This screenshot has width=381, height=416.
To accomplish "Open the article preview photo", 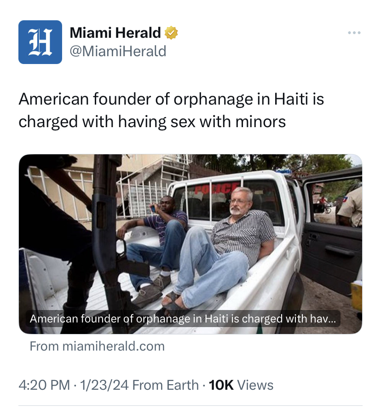I will 190,244.
